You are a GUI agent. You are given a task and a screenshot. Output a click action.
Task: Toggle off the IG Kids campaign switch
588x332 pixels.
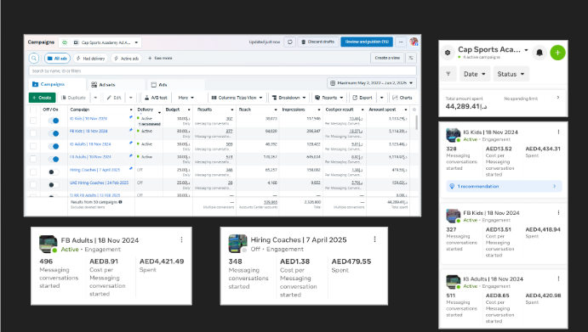[x=54, y=121]
